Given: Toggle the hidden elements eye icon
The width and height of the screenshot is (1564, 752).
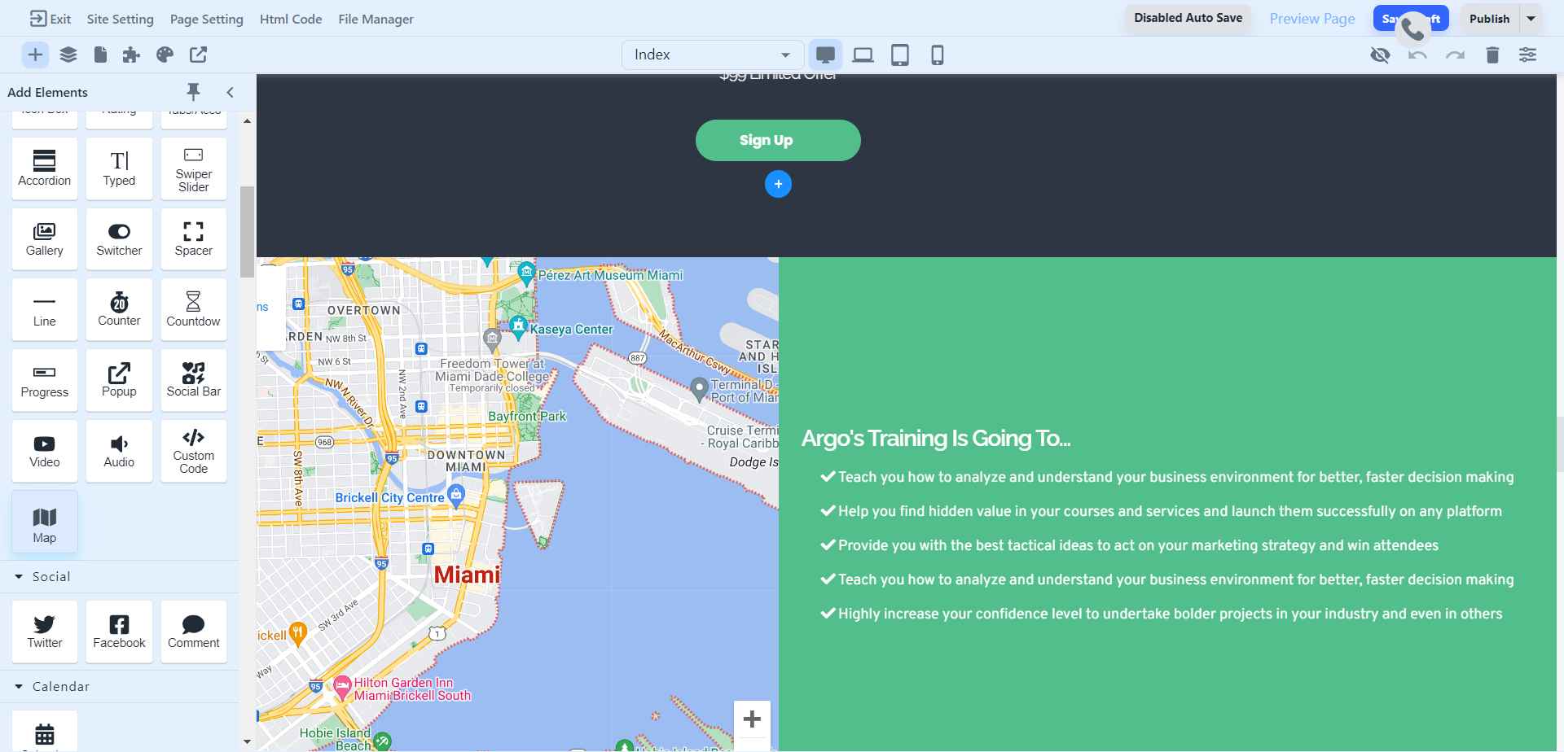Looking at the screenshot, I should [x=1380, y=55].
